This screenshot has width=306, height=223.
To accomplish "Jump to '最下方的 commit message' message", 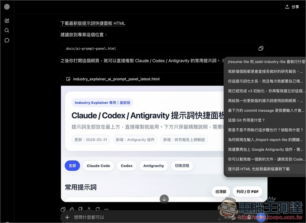I will click(266, 110).
